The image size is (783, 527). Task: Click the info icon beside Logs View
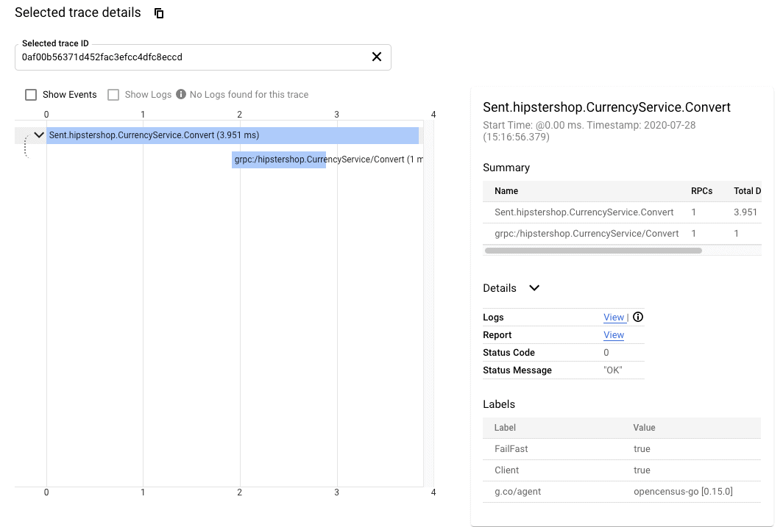pos(638,317)
